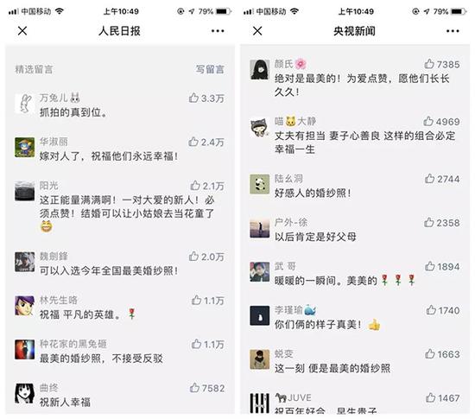Tap thumbs-up icon beside 7582 on 曲终's comment
The width and height of the screenshot is (475, 419).
point(194,388)
